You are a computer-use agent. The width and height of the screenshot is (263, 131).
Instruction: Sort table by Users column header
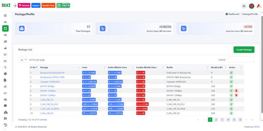(84, 67)
